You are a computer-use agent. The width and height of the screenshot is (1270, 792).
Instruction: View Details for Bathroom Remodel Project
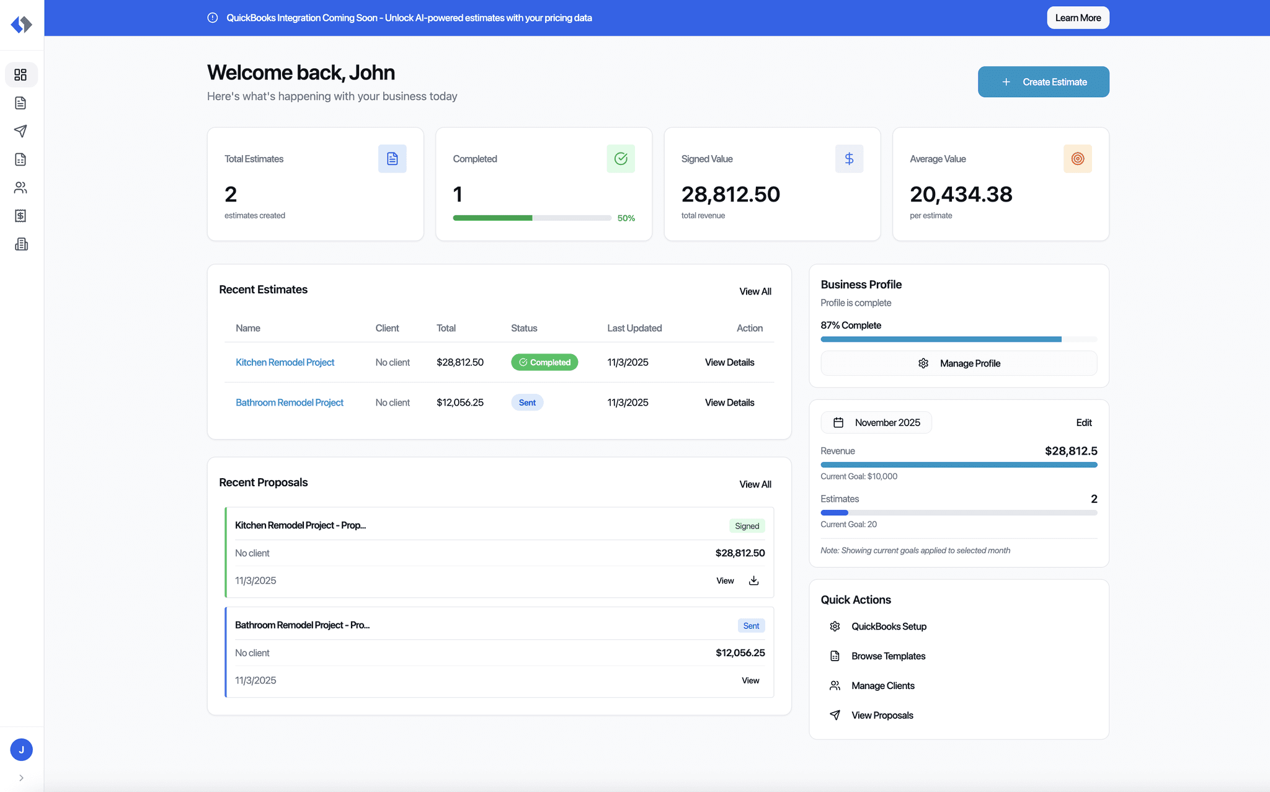coord(729,403)
